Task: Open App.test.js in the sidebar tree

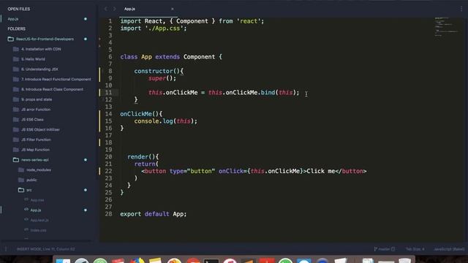Action: (39, 221)
